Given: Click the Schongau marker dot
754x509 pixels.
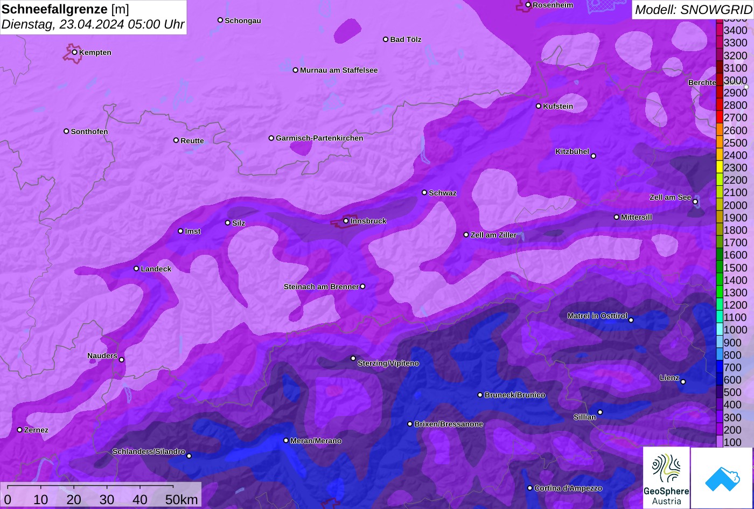Looking at the screenshot, I should (220, 20).
